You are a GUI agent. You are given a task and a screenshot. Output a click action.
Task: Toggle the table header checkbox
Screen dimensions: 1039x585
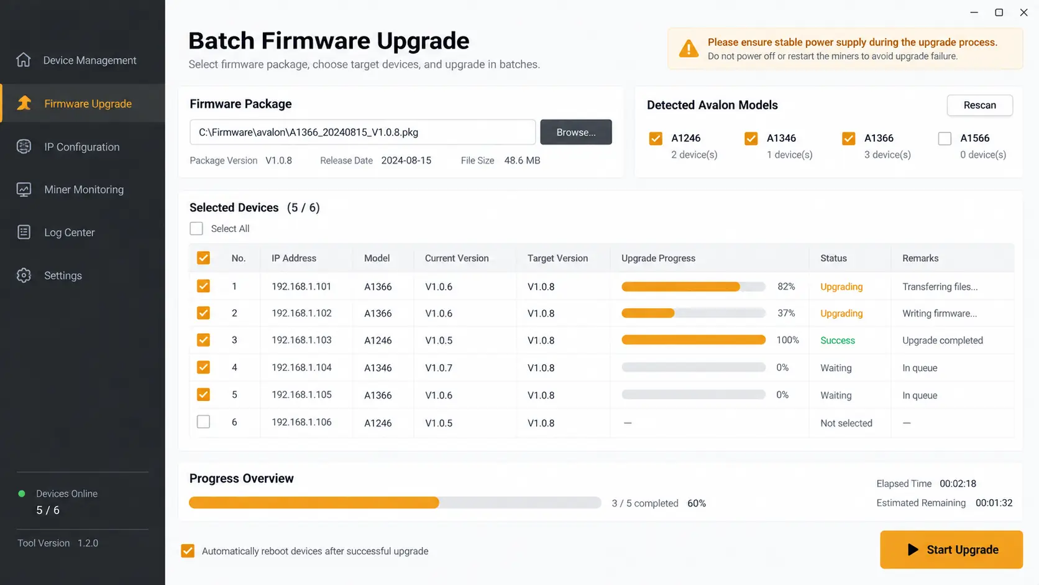point(203,258)
